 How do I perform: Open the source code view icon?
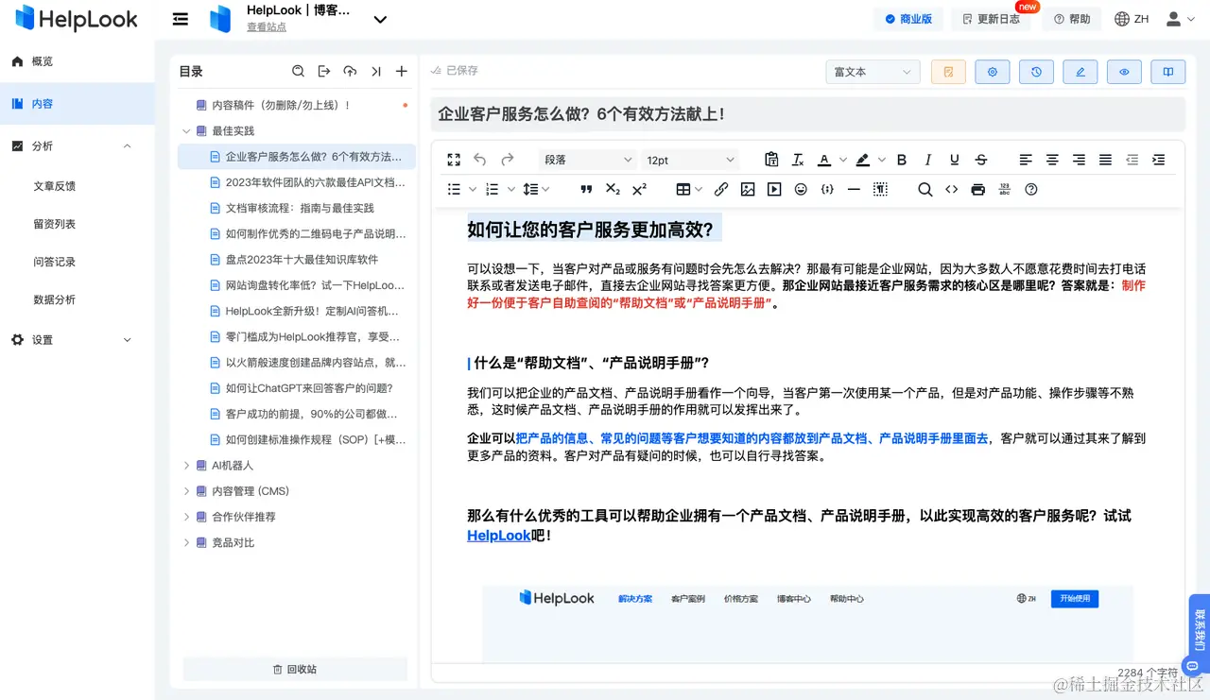point(952,189)
